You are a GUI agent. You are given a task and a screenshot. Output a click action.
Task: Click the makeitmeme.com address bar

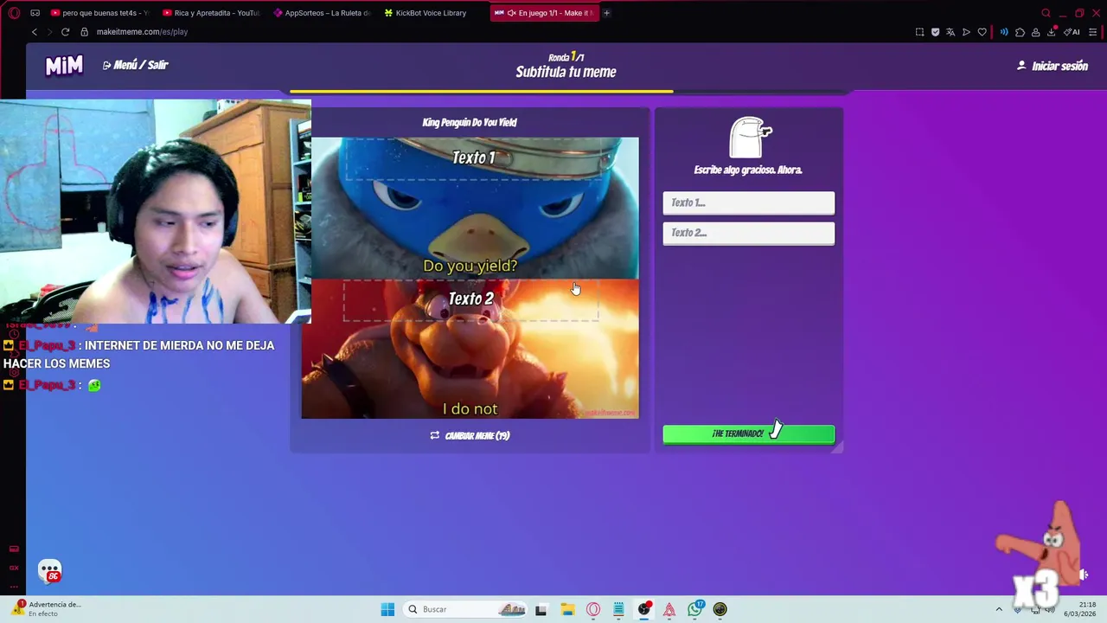[x=142, y=32]
